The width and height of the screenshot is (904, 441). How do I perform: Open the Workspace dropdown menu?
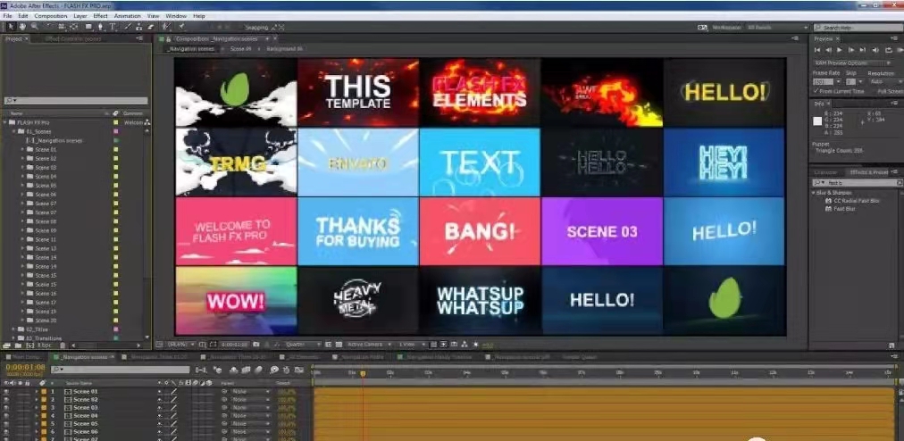click(x=770, y=27)
